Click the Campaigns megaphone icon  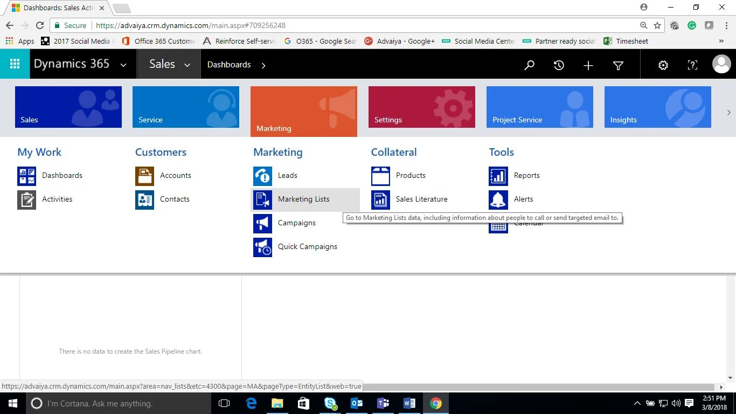pos(262,224)
